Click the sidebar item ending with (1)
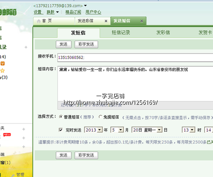The width and height of the screenshot is (213, 177). (5, 163)
